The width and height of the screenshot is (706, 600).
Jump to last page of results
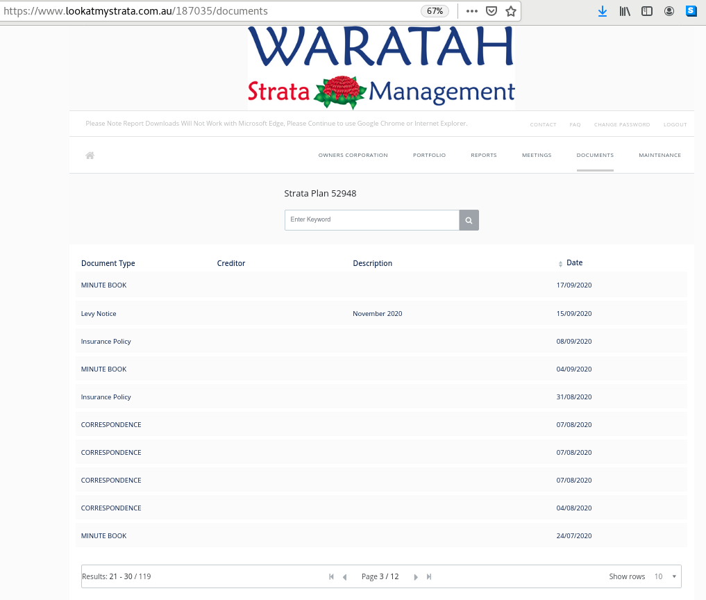[429, 576]
